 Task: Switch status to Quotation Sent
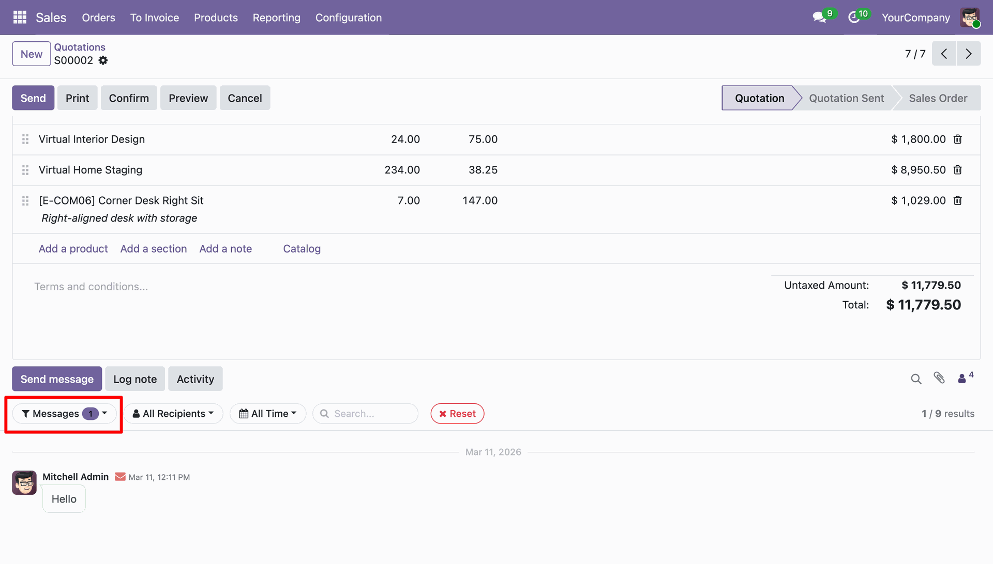point(846,98)
